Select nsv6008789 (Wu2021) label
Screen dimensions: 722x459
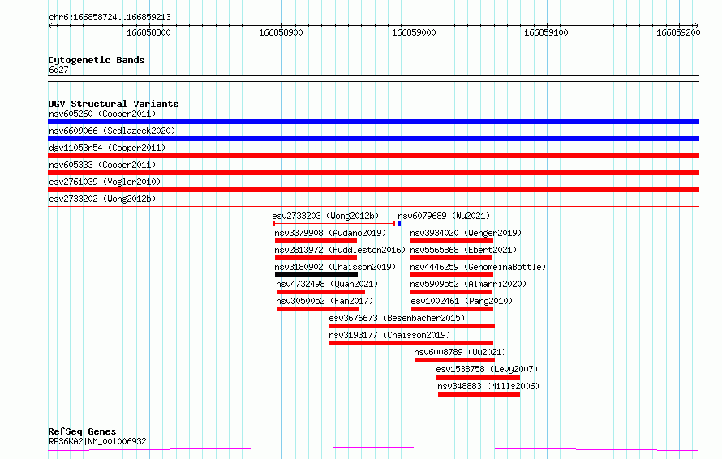(x=460, y=352)
